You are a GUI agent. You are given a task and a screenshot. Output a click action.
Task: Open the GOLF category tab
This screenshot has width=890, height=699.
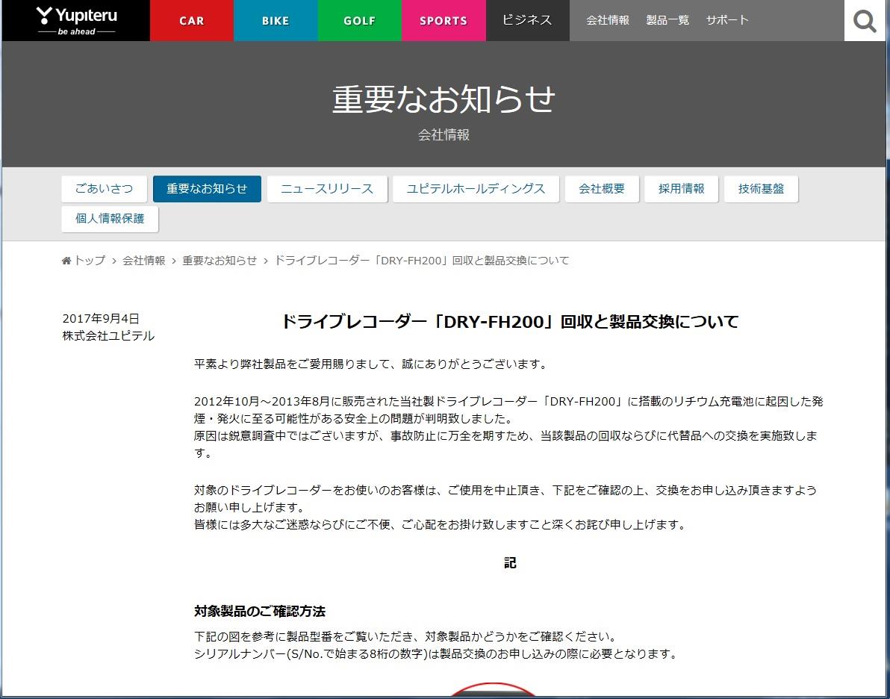pyautogui.click(x=360, y=20)
